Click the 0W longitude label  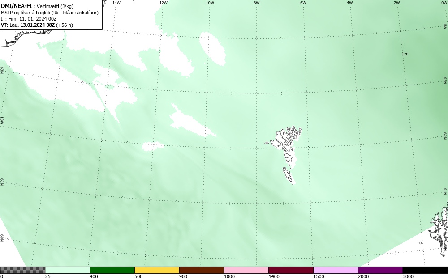point(444,3)
